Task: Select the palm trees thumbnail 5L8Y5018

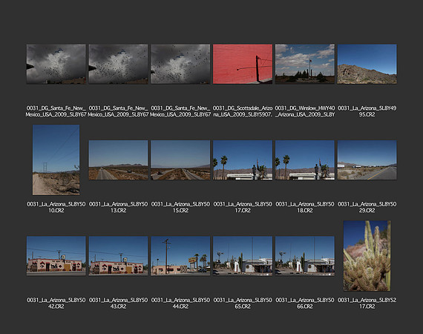Action: pyautogui.click(x=305, y=160)
